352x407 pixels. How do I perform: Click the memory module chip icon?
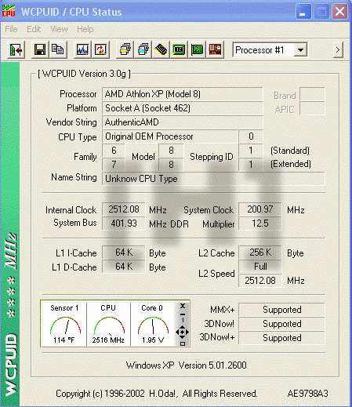coord(161,49)
